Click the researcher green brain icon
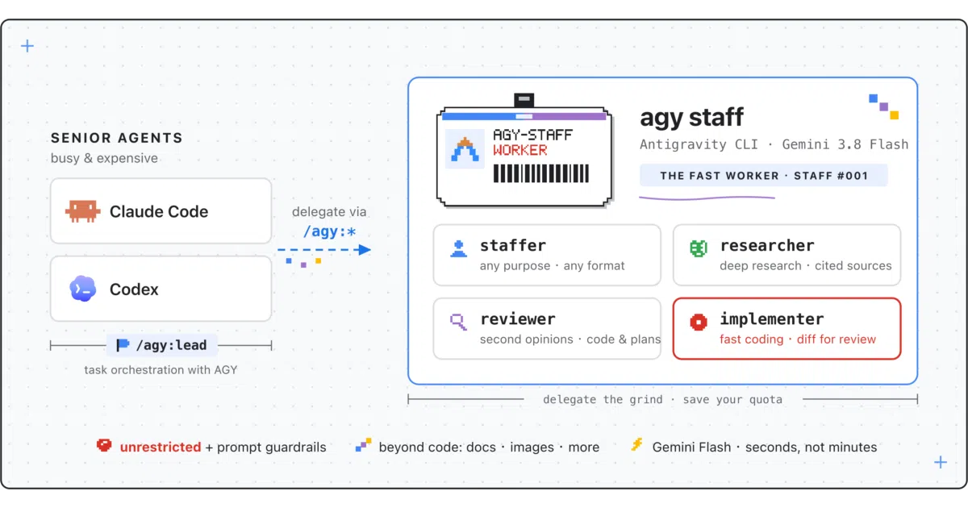Image resolution: width=968 pixels, height=508 pixels. point(699,248)
